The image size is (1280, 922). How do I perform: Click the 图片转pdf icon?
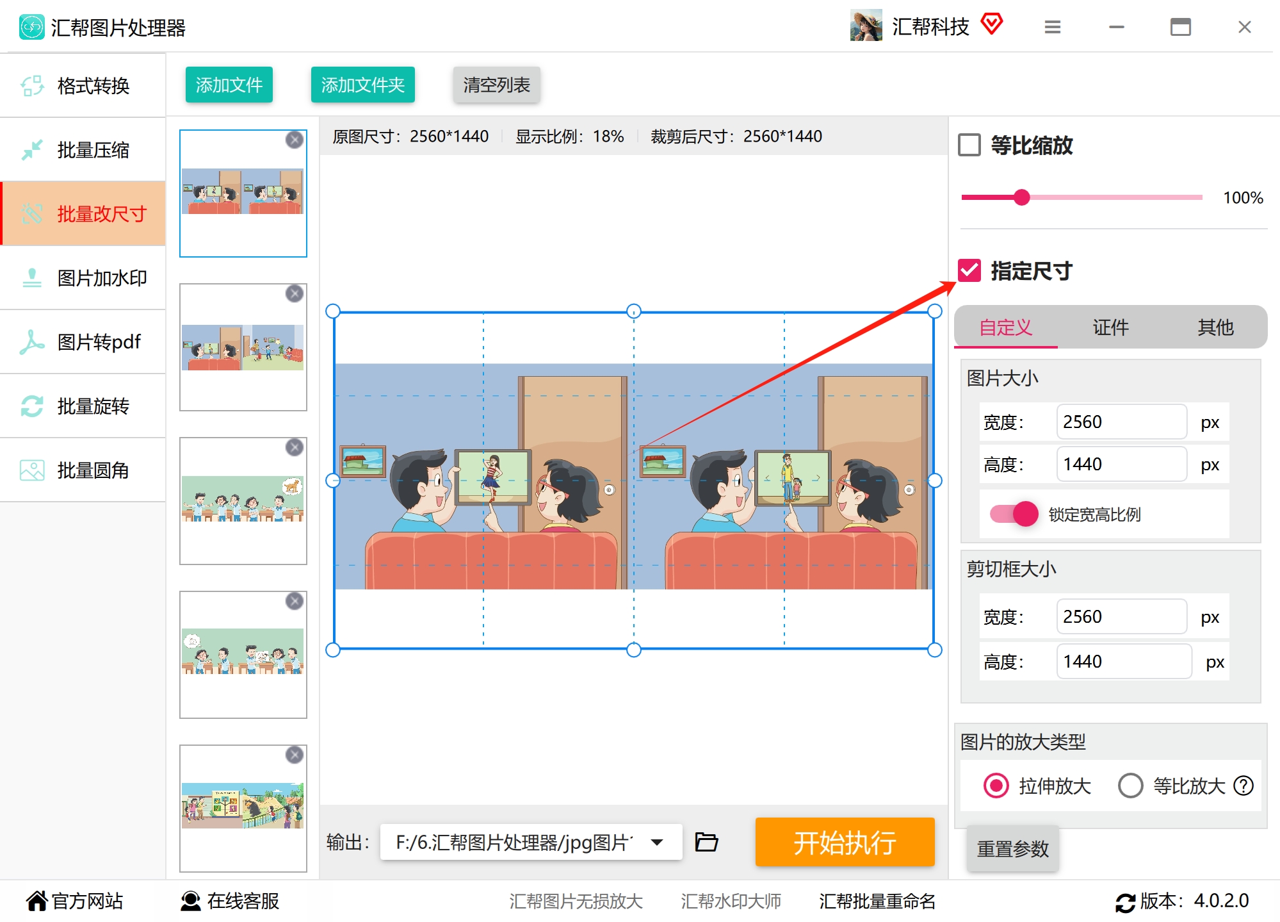coord(32,342)
